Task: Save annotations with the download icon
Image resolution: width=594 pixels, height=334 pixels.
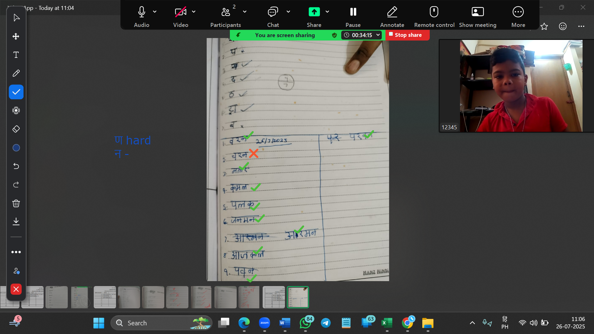Action: tap(16, 221)
